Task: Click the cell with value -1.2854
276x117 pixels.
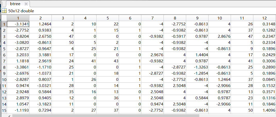Action: [x=197, y=73]
